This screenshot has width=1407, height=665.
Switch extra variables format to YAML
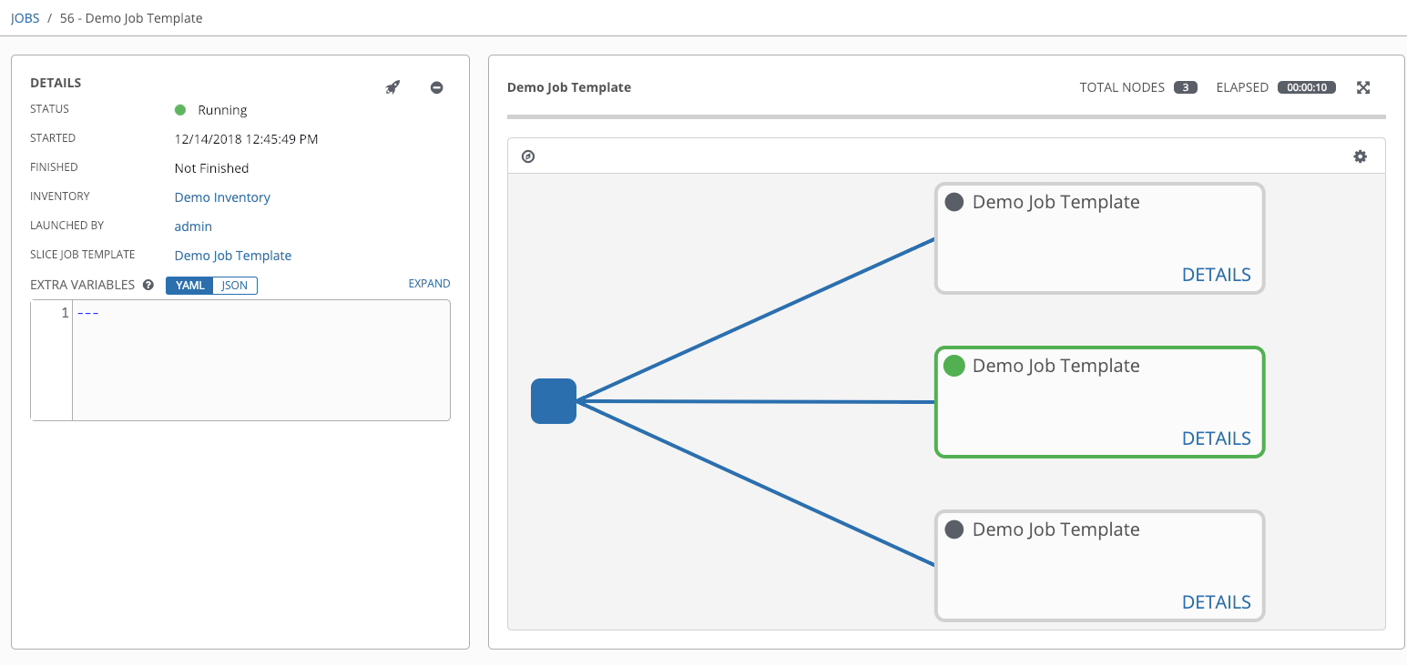189,286
